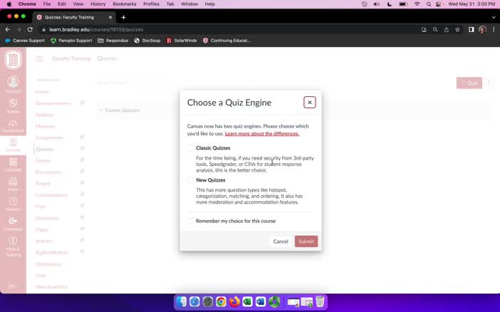Click Cancel in the quiz engine dialog
This screenshot has width=500, height=312.
(x=281, y=241)
